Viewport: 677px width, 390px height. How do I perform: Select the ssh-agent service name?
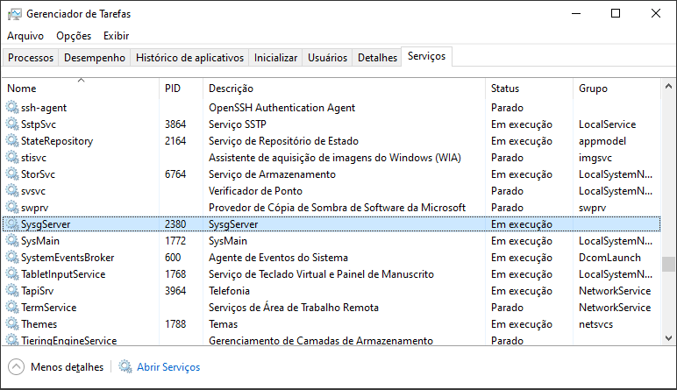click(44, 108)
